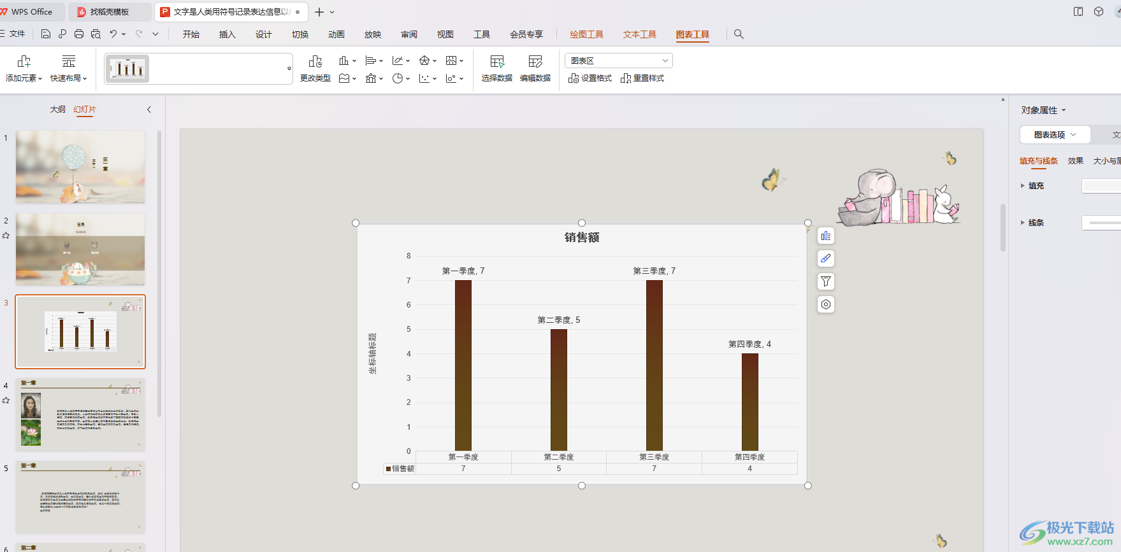The height and width of the screenshot is (552, 1121).
Task: Open chart style brush button beside chart
Action: (826, 258)
